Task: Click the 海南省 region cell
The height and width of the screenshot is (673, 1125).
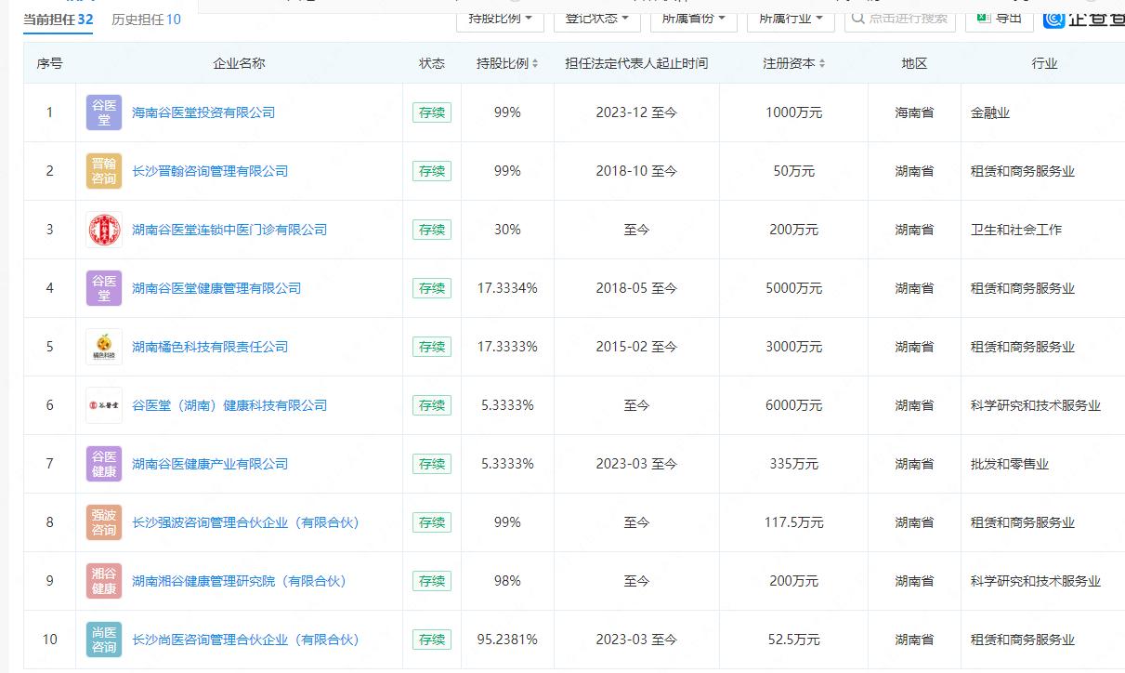Action: click(x=914, y=112)
